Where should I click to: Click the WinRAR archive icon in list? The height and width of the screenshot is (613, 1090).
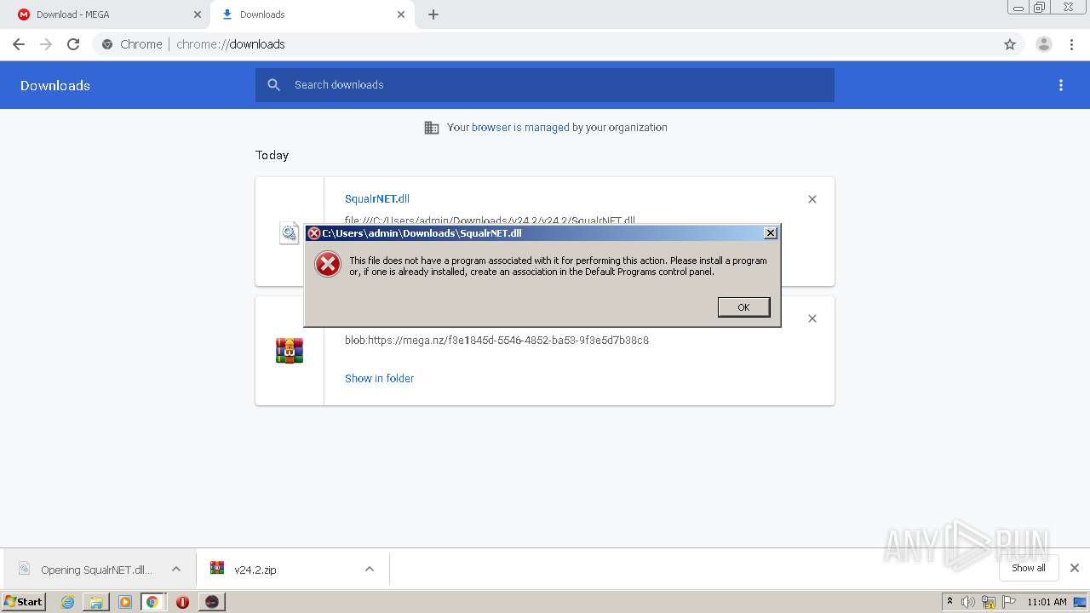[290, 351]
